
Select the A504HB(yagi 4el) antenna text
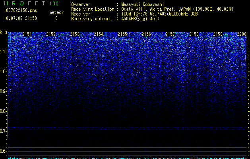click(x=140, y=19)
